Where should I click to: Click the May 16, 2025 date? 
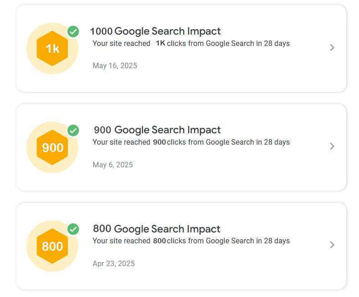click(x=115, y=66)
